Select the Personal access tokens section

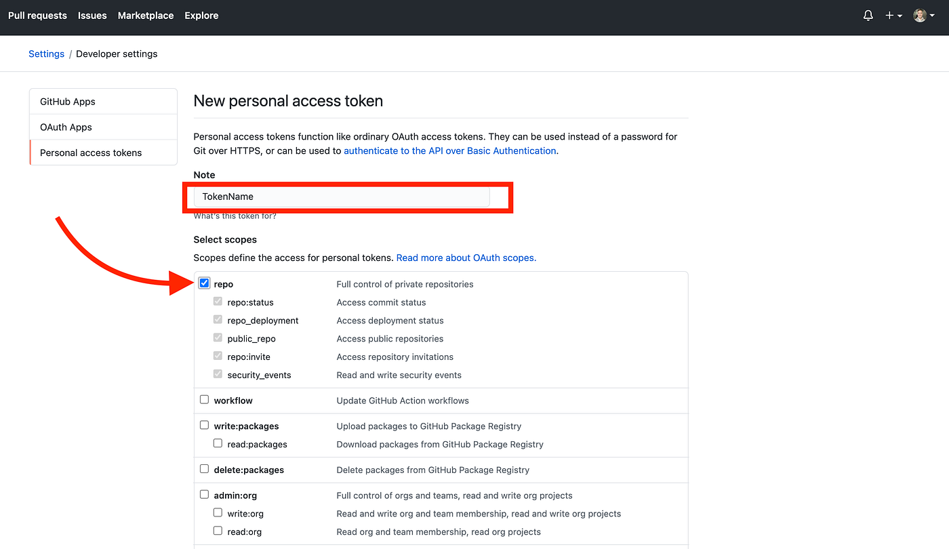tap(91, 152)
